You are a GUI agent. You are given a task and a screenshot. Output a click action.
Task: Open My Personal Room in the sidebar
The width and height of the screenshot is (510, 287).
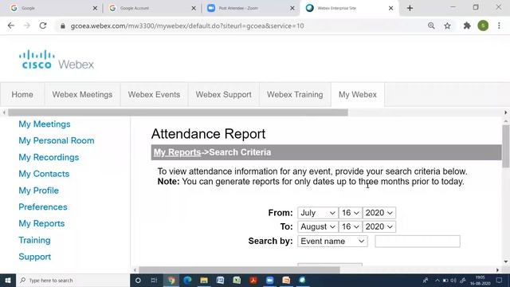[x=57, y=140]
